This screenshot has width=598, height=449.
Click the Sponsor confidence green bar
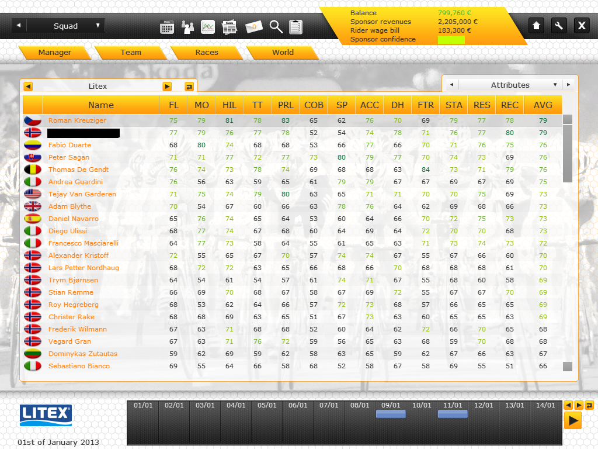(451, 40)
